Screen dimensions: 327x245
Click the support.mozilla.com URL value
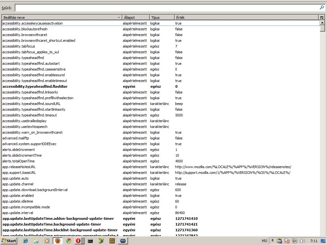[232, 173]
